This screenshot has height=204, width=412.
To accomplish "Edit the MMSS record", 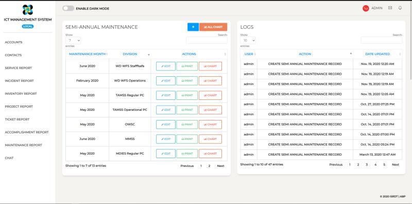I will pos(166,139).
